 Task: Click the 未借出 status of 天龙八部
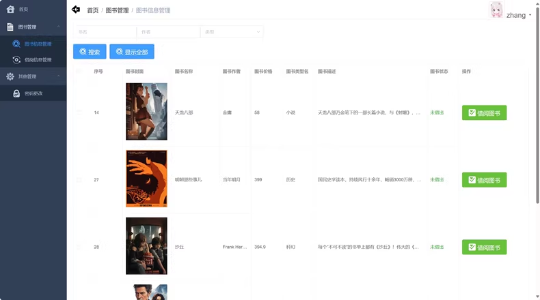[x=437, y=112]
